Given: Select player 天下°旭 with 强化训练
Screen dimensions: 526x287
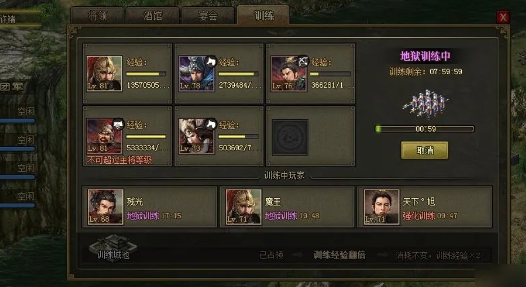Looking at the screenshot, I should pyautogui.click(x=425, y=207).
